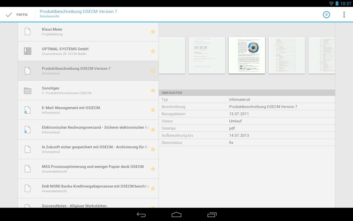The height and width of the screenshot is (221, 353).
Task: Click the binder icon of OPTIMAL SYSTEMS GmbH
Action: [28, 51]
